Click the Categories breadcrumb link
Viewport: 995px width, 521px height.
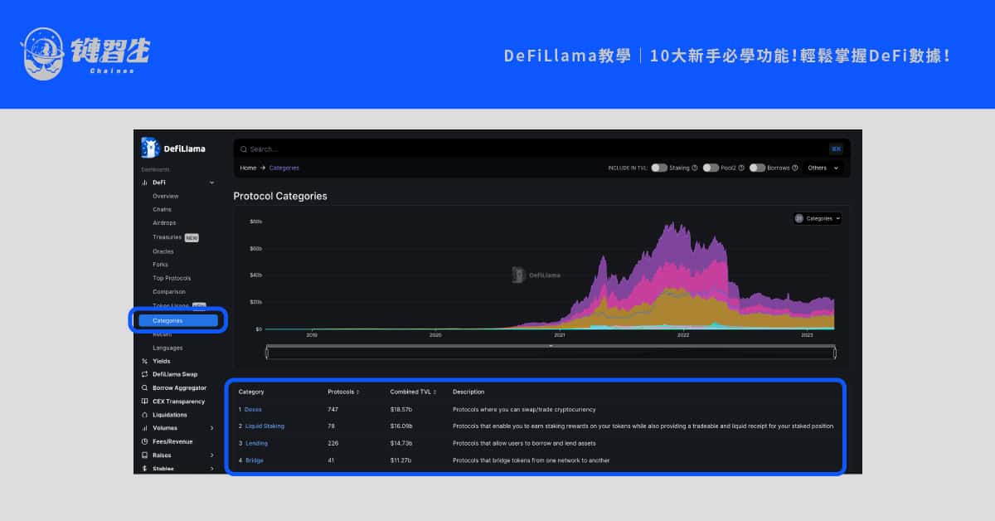(x=284, y=168)
